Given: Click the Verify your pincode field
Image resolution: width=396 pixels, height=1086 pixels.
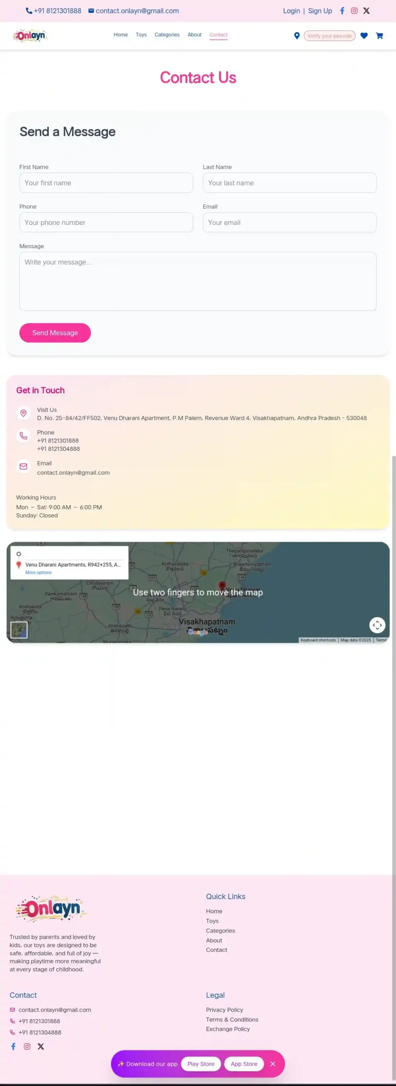Looking at the screenshot, I should click(x=329, y=36).
